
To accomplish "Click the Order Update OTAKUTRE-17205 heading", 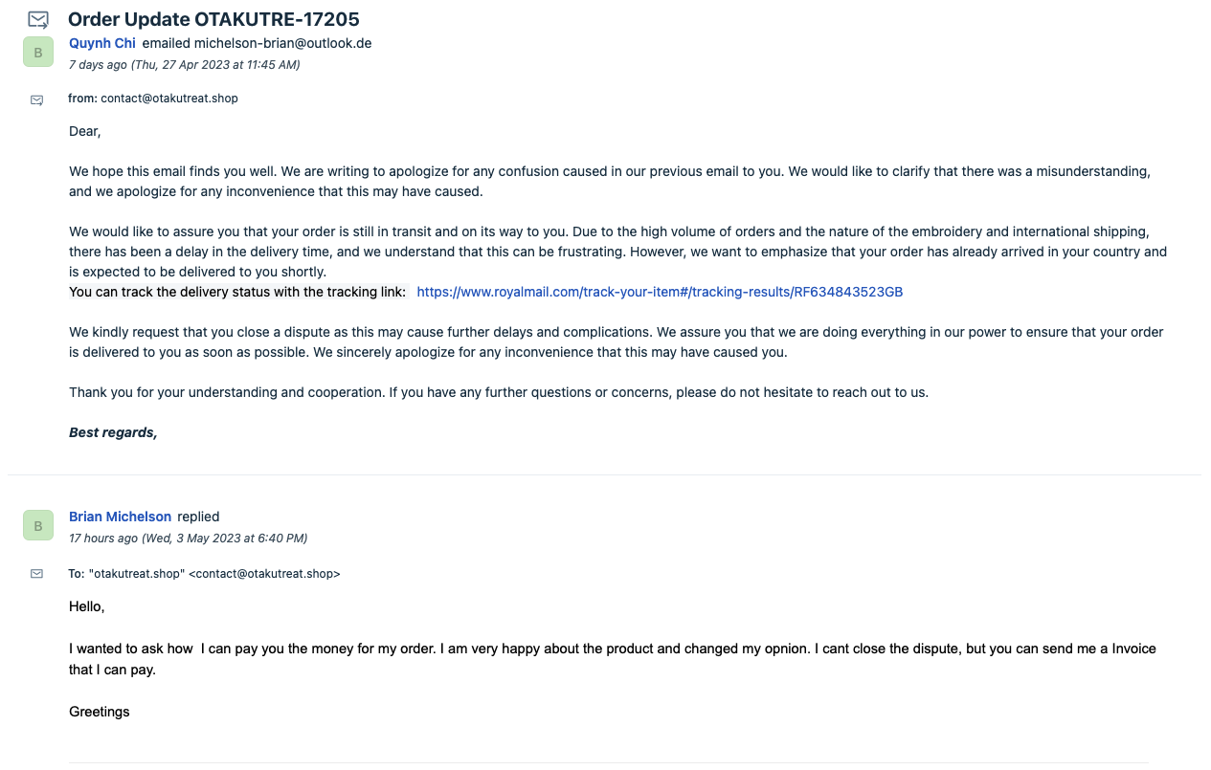I will 213,19.
